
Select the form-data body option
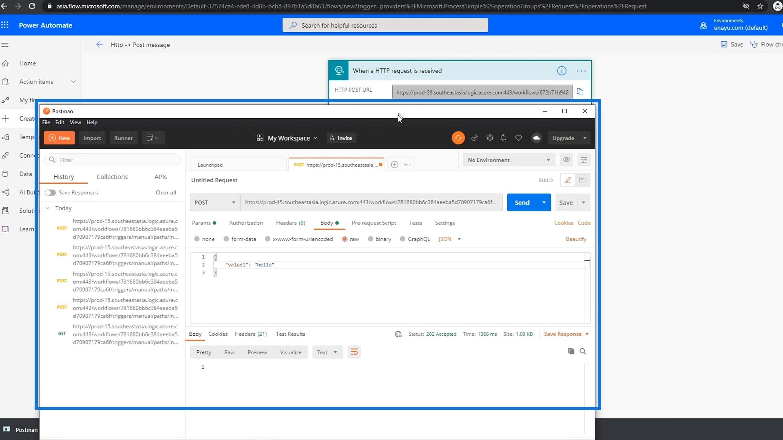226,239
